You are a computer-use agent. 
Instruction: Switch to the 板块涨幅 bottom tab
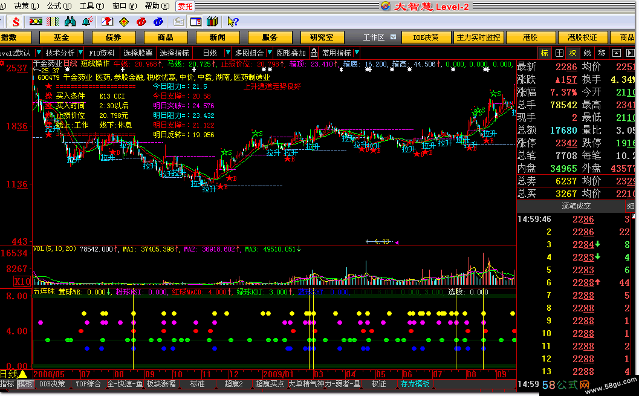point(161,384)
